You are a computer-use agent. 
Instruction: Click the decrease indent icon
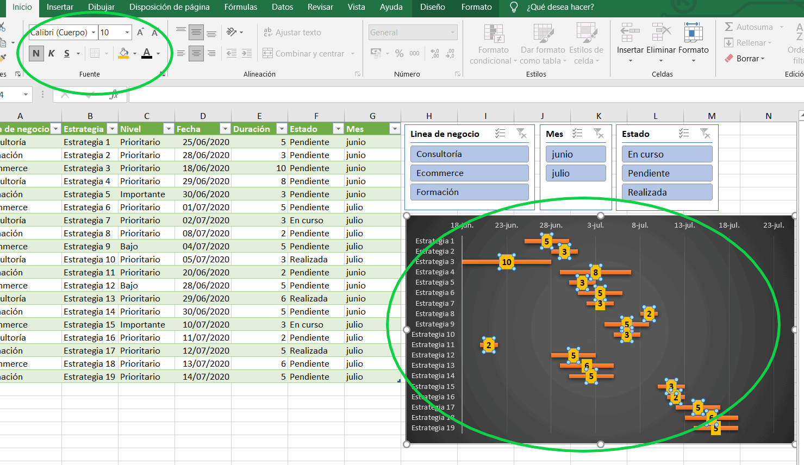pos(232,53)
